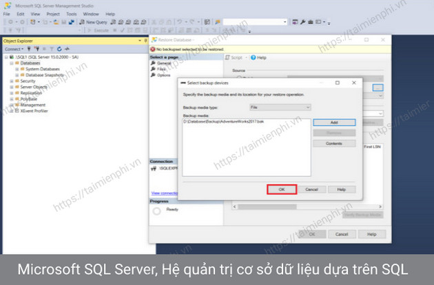Expand the Database Snapshots node
Screen dimensions: 434x285
[x=17, y=75]
